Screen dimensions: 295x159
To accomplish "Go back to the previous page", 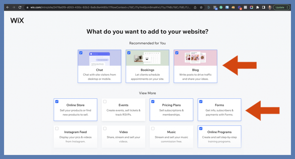I will pyautogui.click(x=8, y=7).
